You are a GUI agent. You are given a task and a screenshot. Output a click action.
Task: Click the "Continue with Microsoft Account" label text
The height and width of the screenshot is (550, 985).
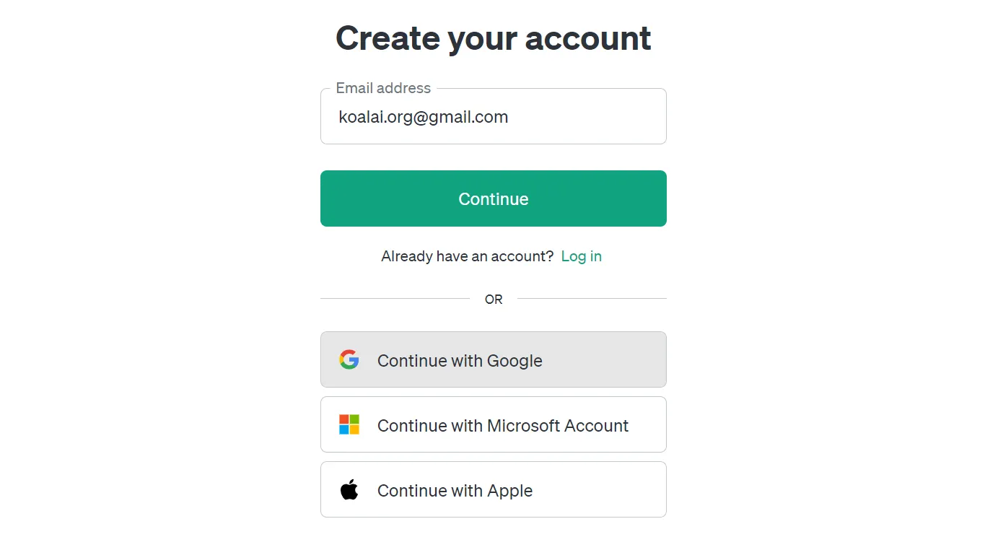[x=503, y=425]
